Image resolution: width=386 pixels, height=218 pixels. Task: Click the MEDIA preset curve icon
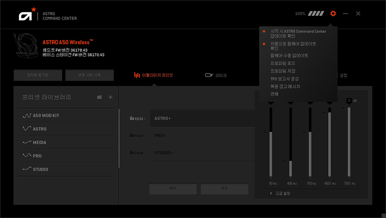click(x=27, y=142)
